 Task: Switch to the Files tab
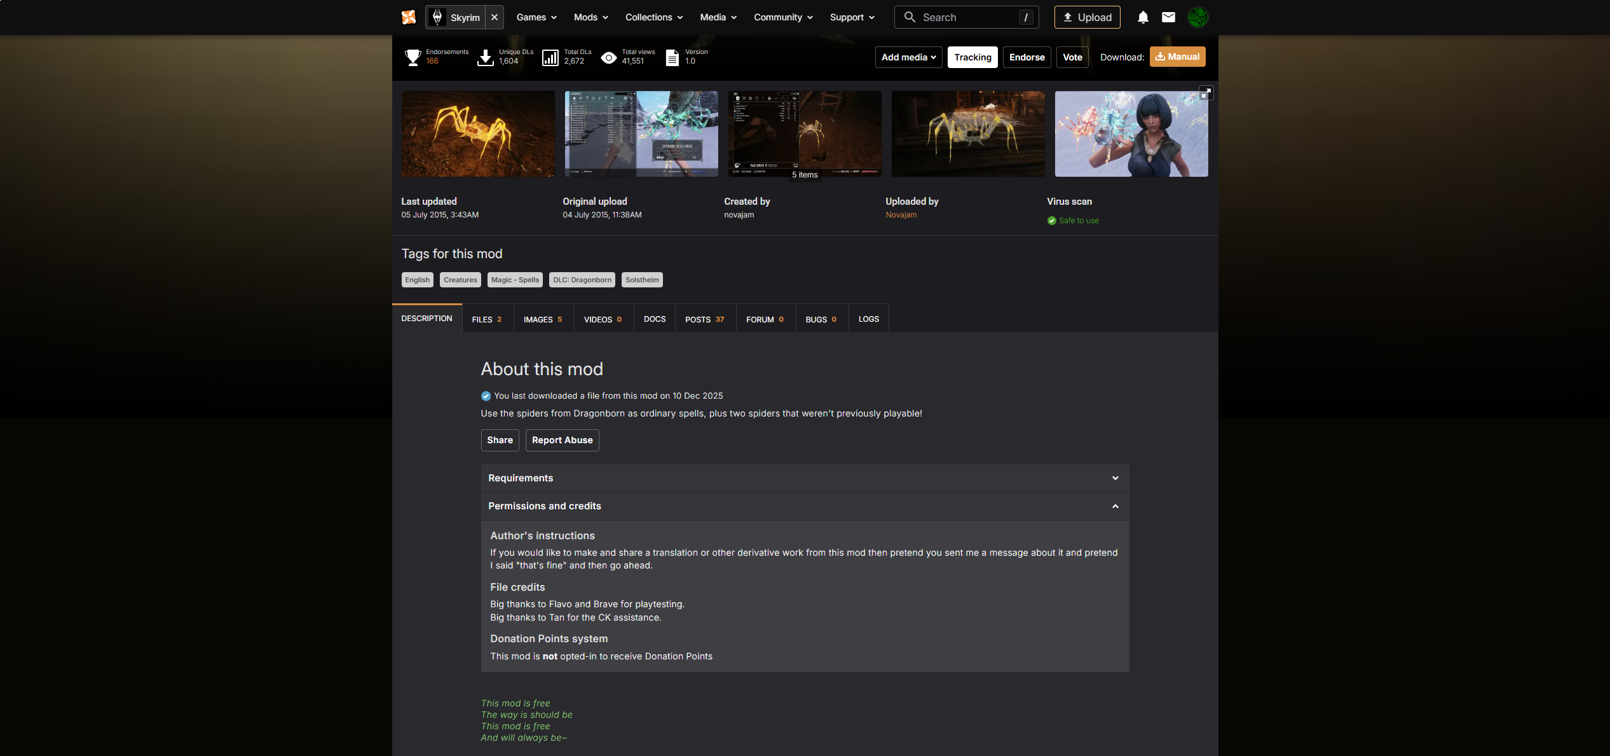tap(487, 319)
